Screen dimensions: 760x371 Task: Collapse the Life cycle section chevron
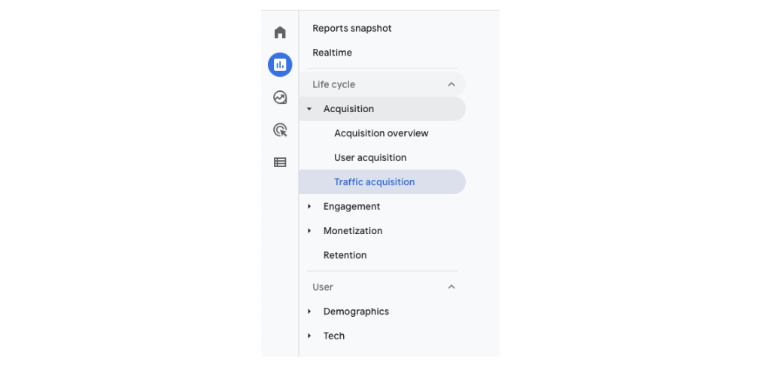[x=451, y=84]
